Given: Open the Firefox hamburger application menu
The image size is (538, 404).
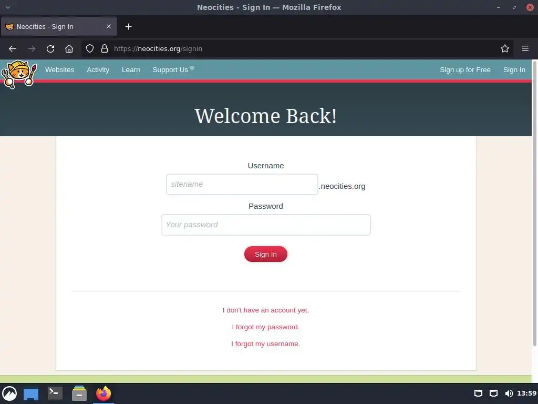Looking at the screenshot, I should 525,48.
